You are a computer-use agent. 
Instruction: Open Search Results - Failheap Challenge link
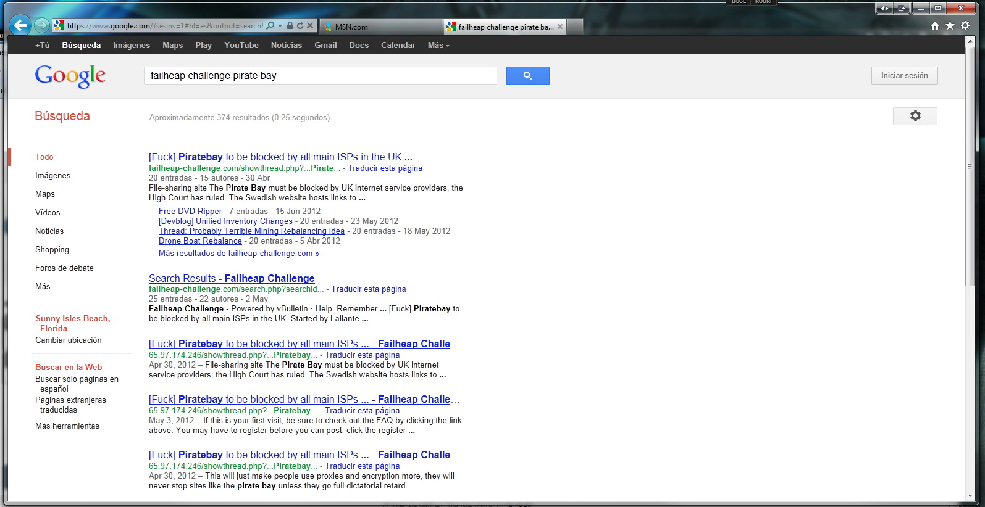click(x=232, y=278)
